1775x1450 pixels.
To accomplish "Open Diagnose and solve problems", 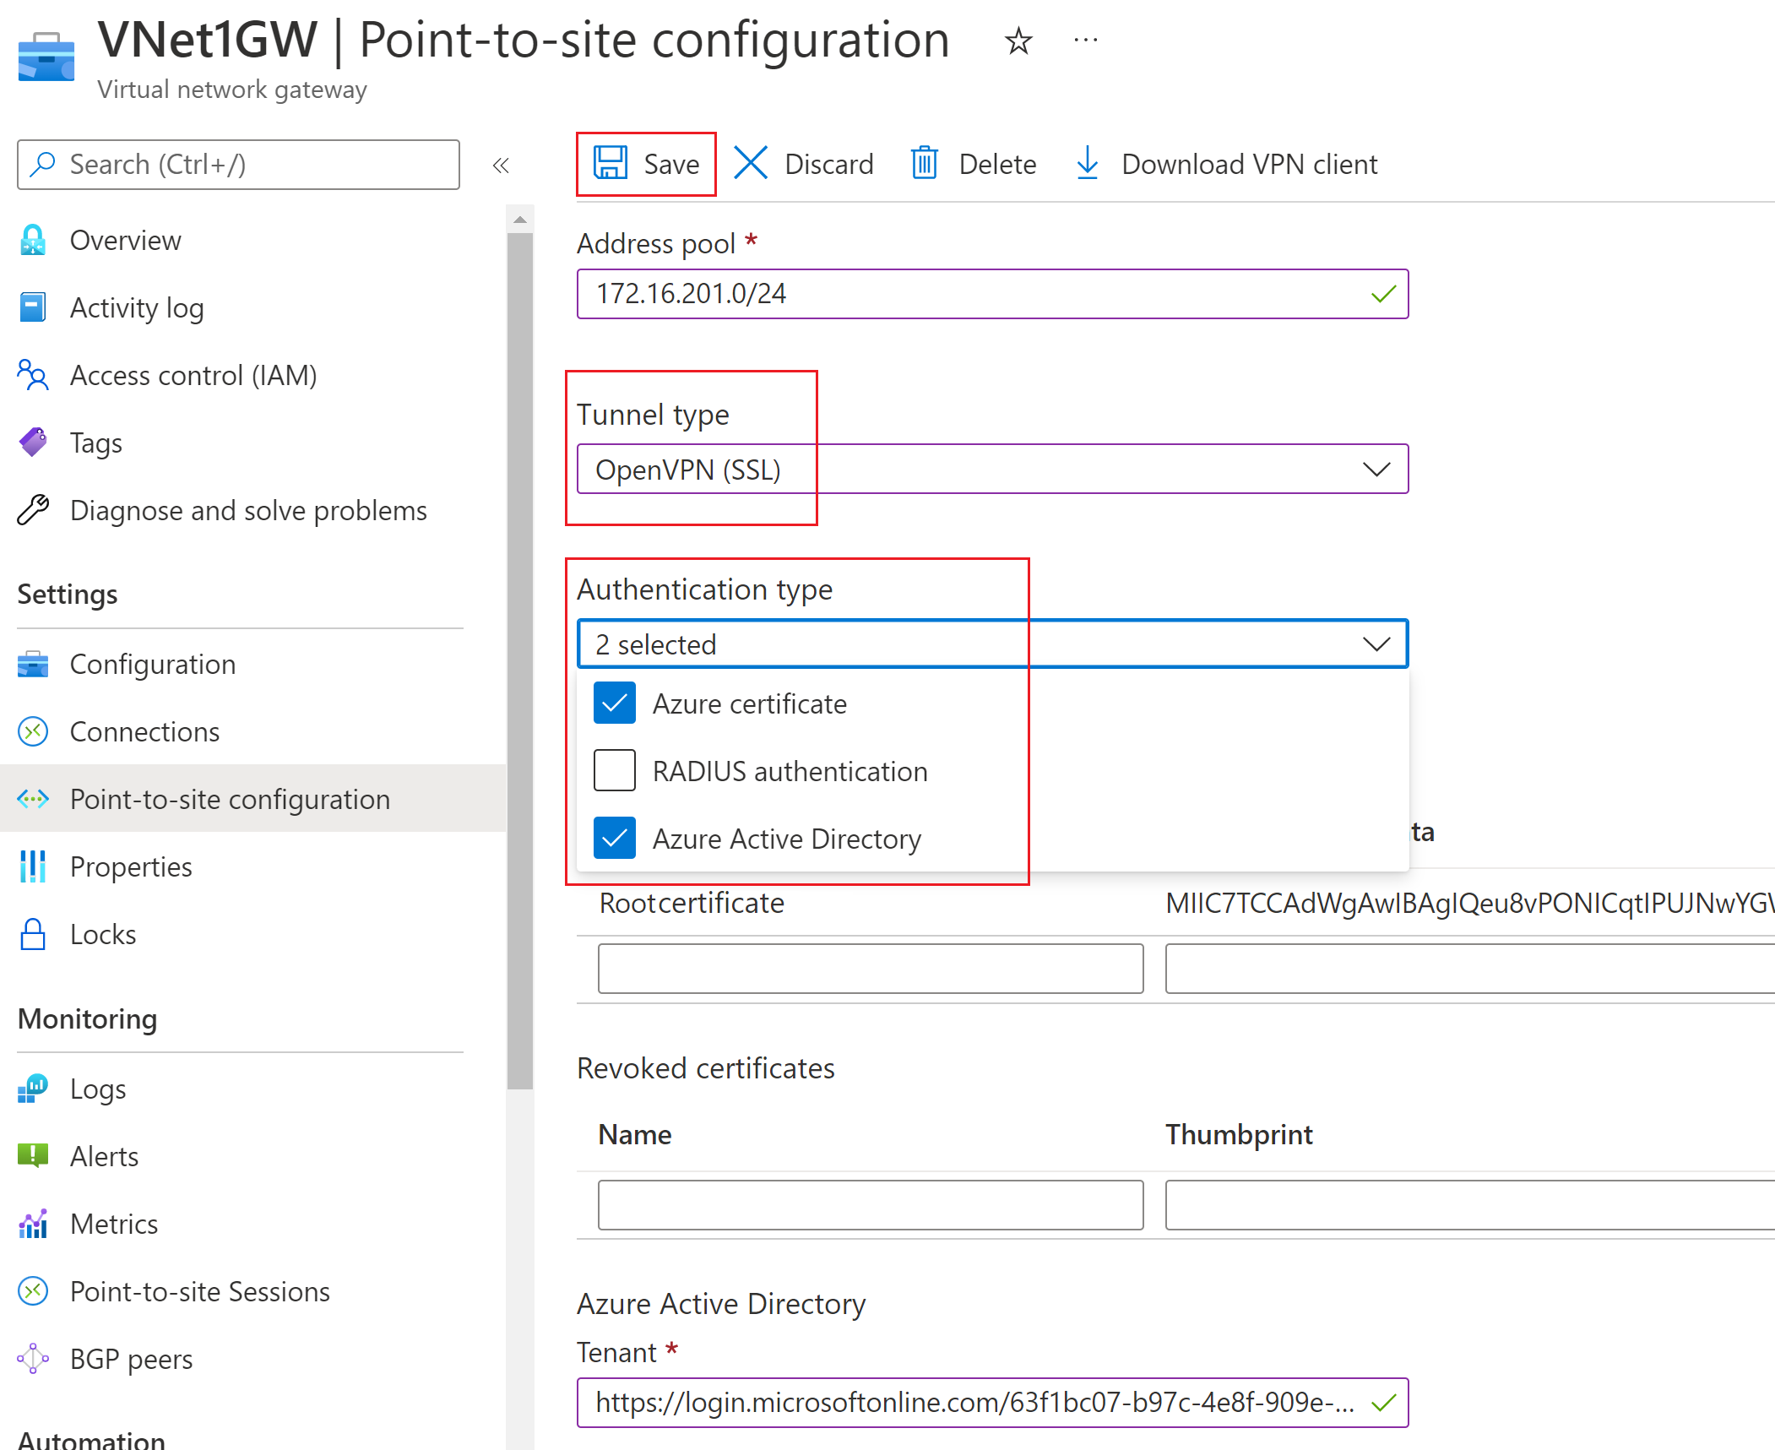I will click(x=248, y=510).
